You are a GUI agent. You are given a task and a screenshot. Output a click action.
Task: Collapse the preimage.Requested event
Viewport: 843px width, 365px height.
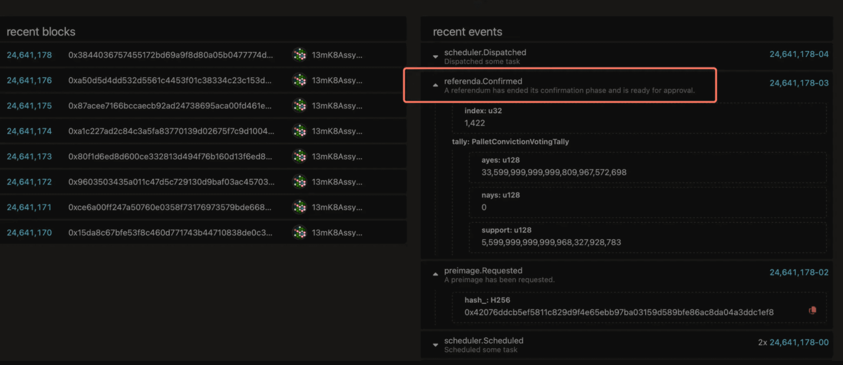click(x=435, y=275)
